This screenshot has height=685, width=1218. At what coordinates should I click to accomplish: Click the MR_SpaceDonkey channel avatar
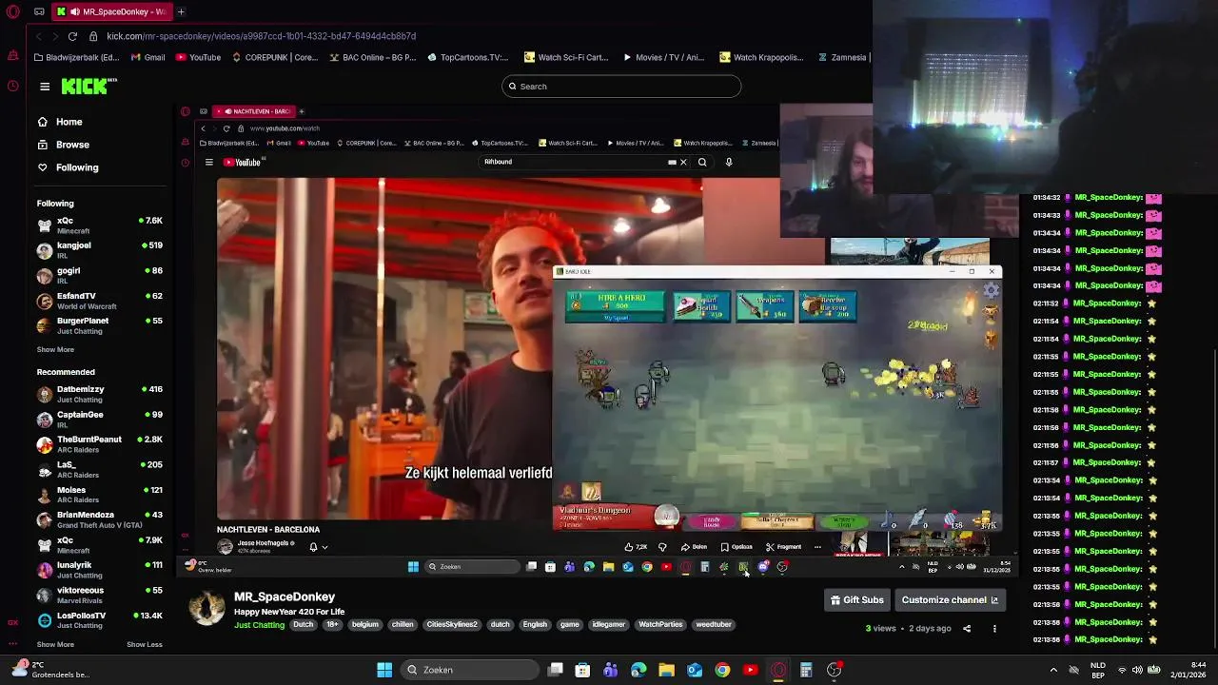206,607
